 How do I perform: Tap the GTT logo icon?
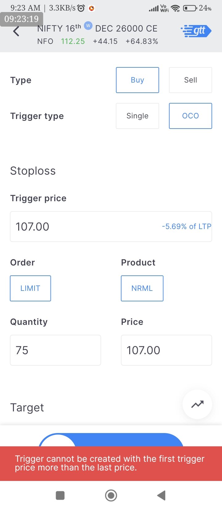coord(196,31)
